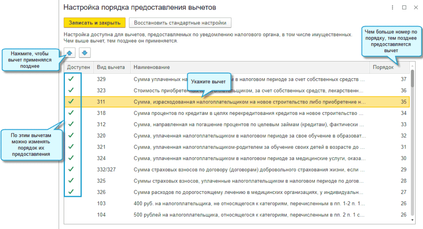The image size is (423, 229).
Task: Select deduction code 332/327 cell
Action: (x=106, y=170)
